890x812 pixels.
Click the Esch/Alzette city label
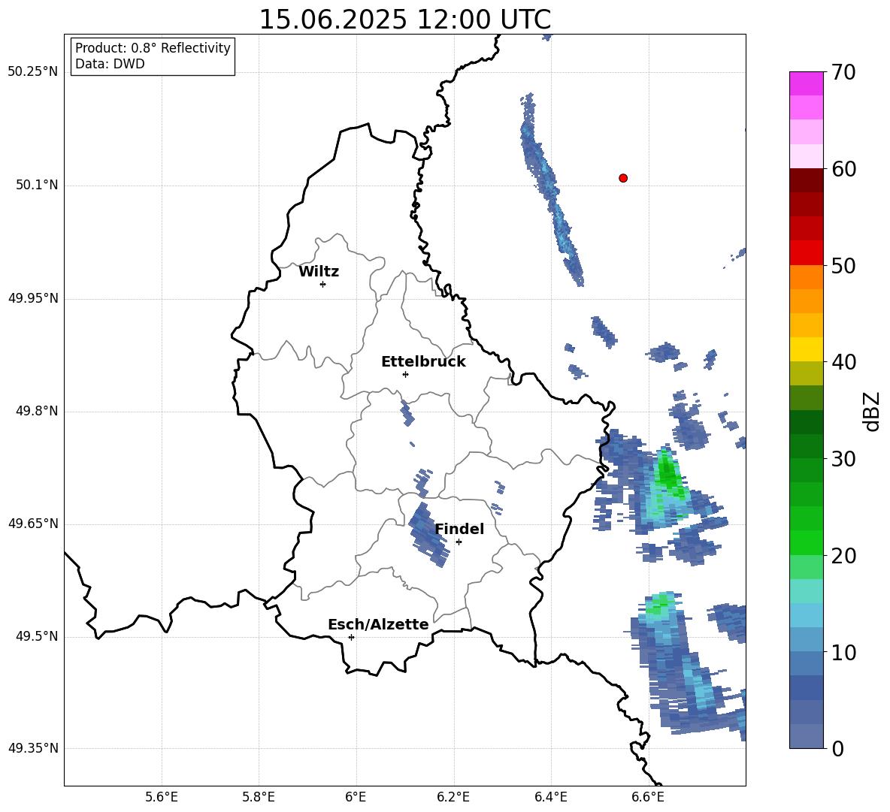[378, 624]
